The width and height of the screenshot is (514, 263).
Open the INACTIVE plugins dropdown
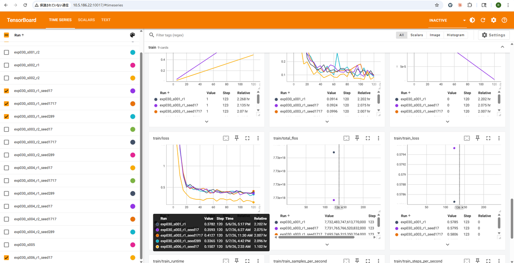(448, 20)
